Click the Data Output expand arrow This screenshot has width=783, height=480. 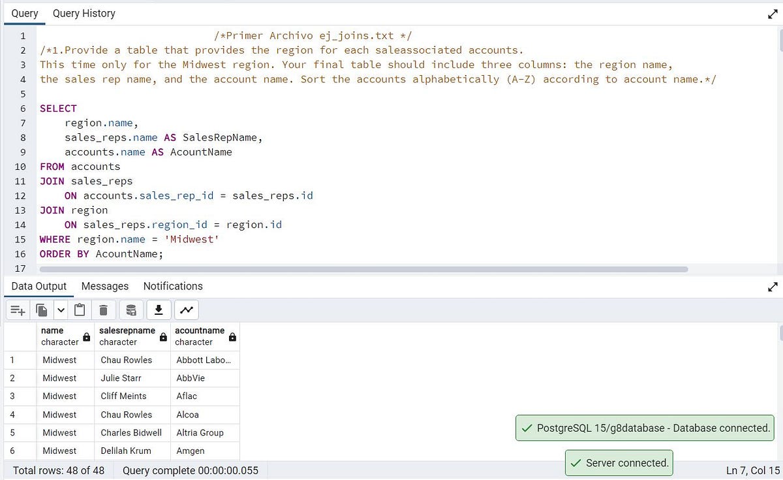[x=773, y=287]
